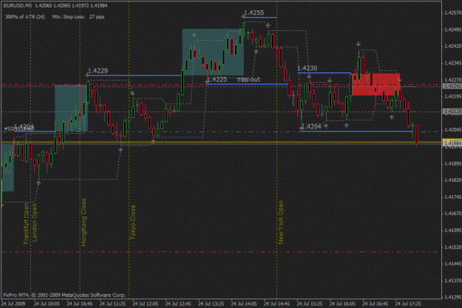
Task: Click the 1.42345 price scale value
Action: pyautogui.click(x=453, y=63)
